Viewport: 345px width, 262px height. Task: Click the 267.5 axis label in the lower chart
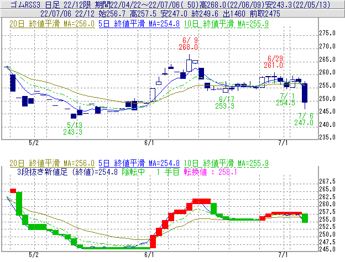327,181
